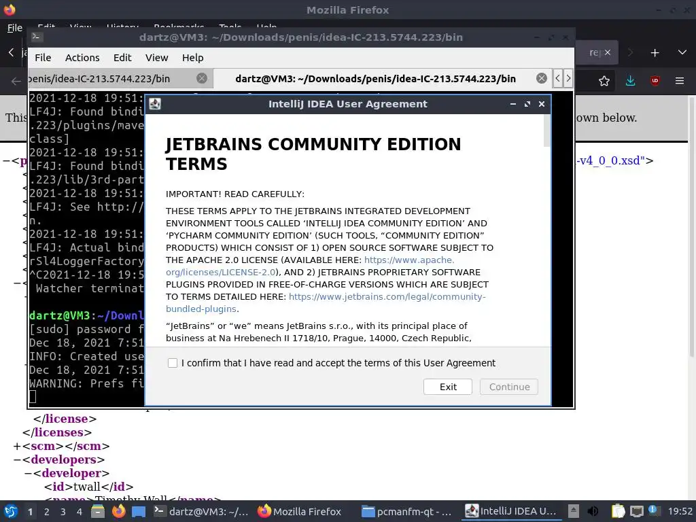Viewport: 696px width, 522px height.
Task: Switch to virtual desktop 4
Action: (x=80, y=512)
